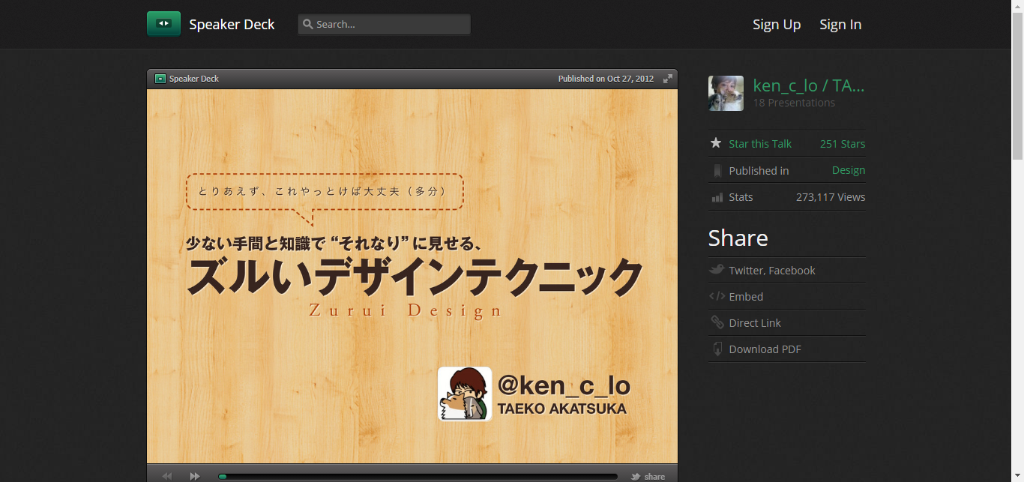
Task: Go to previous slide with rewind arrow
Action: tap(166, 476)
